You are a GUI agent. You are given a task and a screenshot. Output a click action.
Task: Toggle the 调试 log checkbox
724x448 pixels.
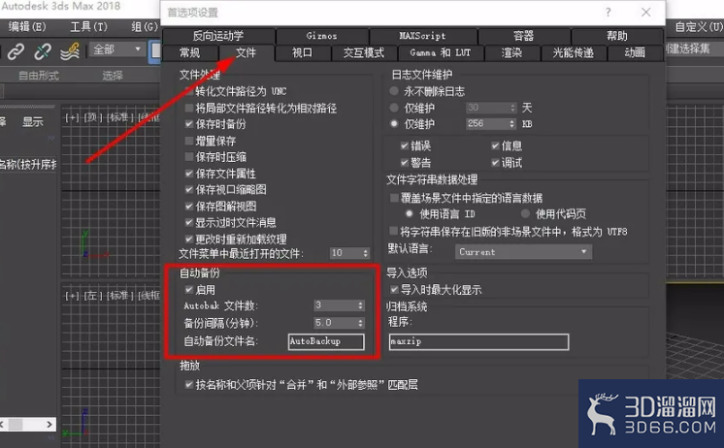point(495,162)
